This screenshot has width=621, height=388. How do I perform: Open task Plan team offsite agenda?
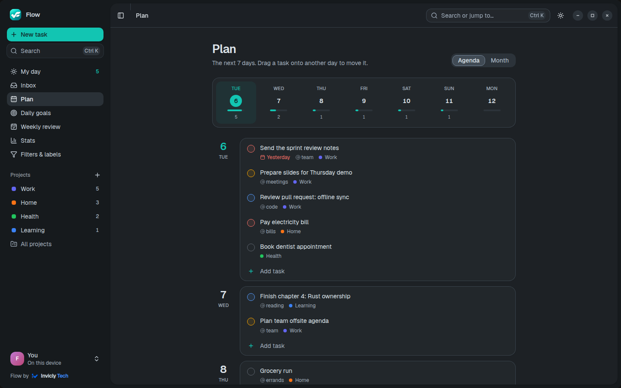point(294,321)
